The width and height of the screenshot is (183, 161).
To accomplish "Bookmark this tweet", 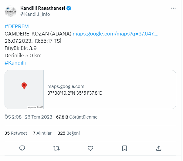I will 124,148.
